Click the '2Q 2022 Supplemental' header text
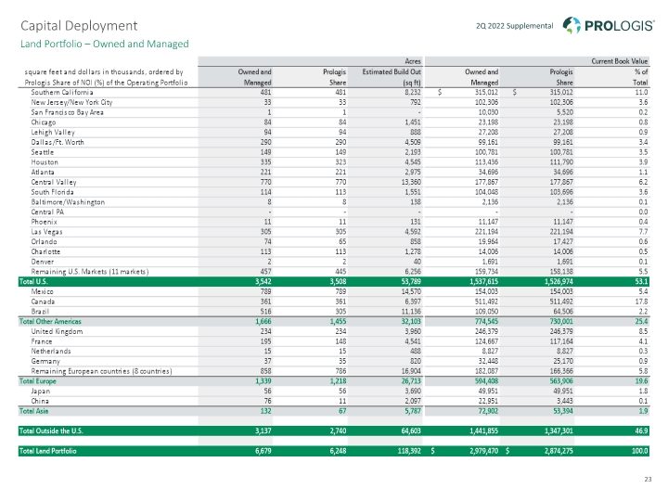 pos(514,26)
